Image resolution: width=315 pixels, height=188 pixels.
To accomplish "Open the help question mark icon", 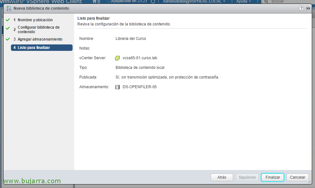I will click(301, 8).
